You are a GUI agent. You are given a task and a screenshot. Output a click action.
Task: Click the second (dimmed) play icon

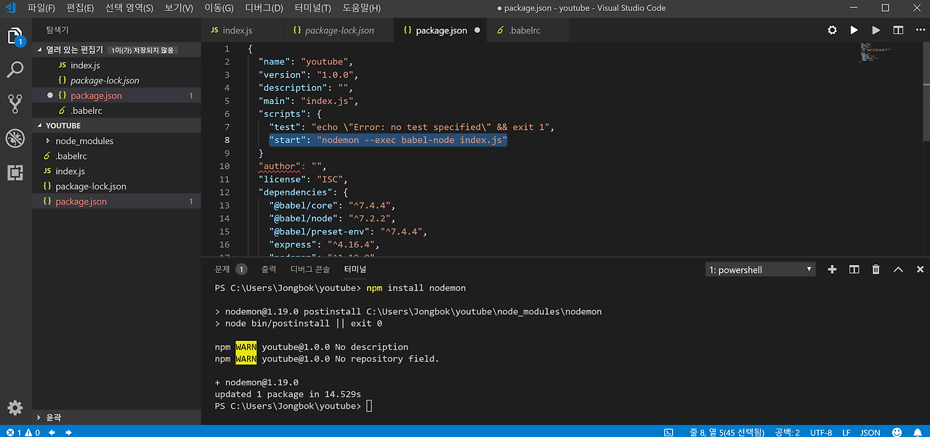[x=876, y=30]
